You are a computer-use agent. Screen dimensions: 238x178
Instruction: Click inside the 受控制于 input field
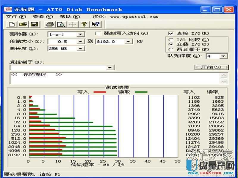pos(54,68)
